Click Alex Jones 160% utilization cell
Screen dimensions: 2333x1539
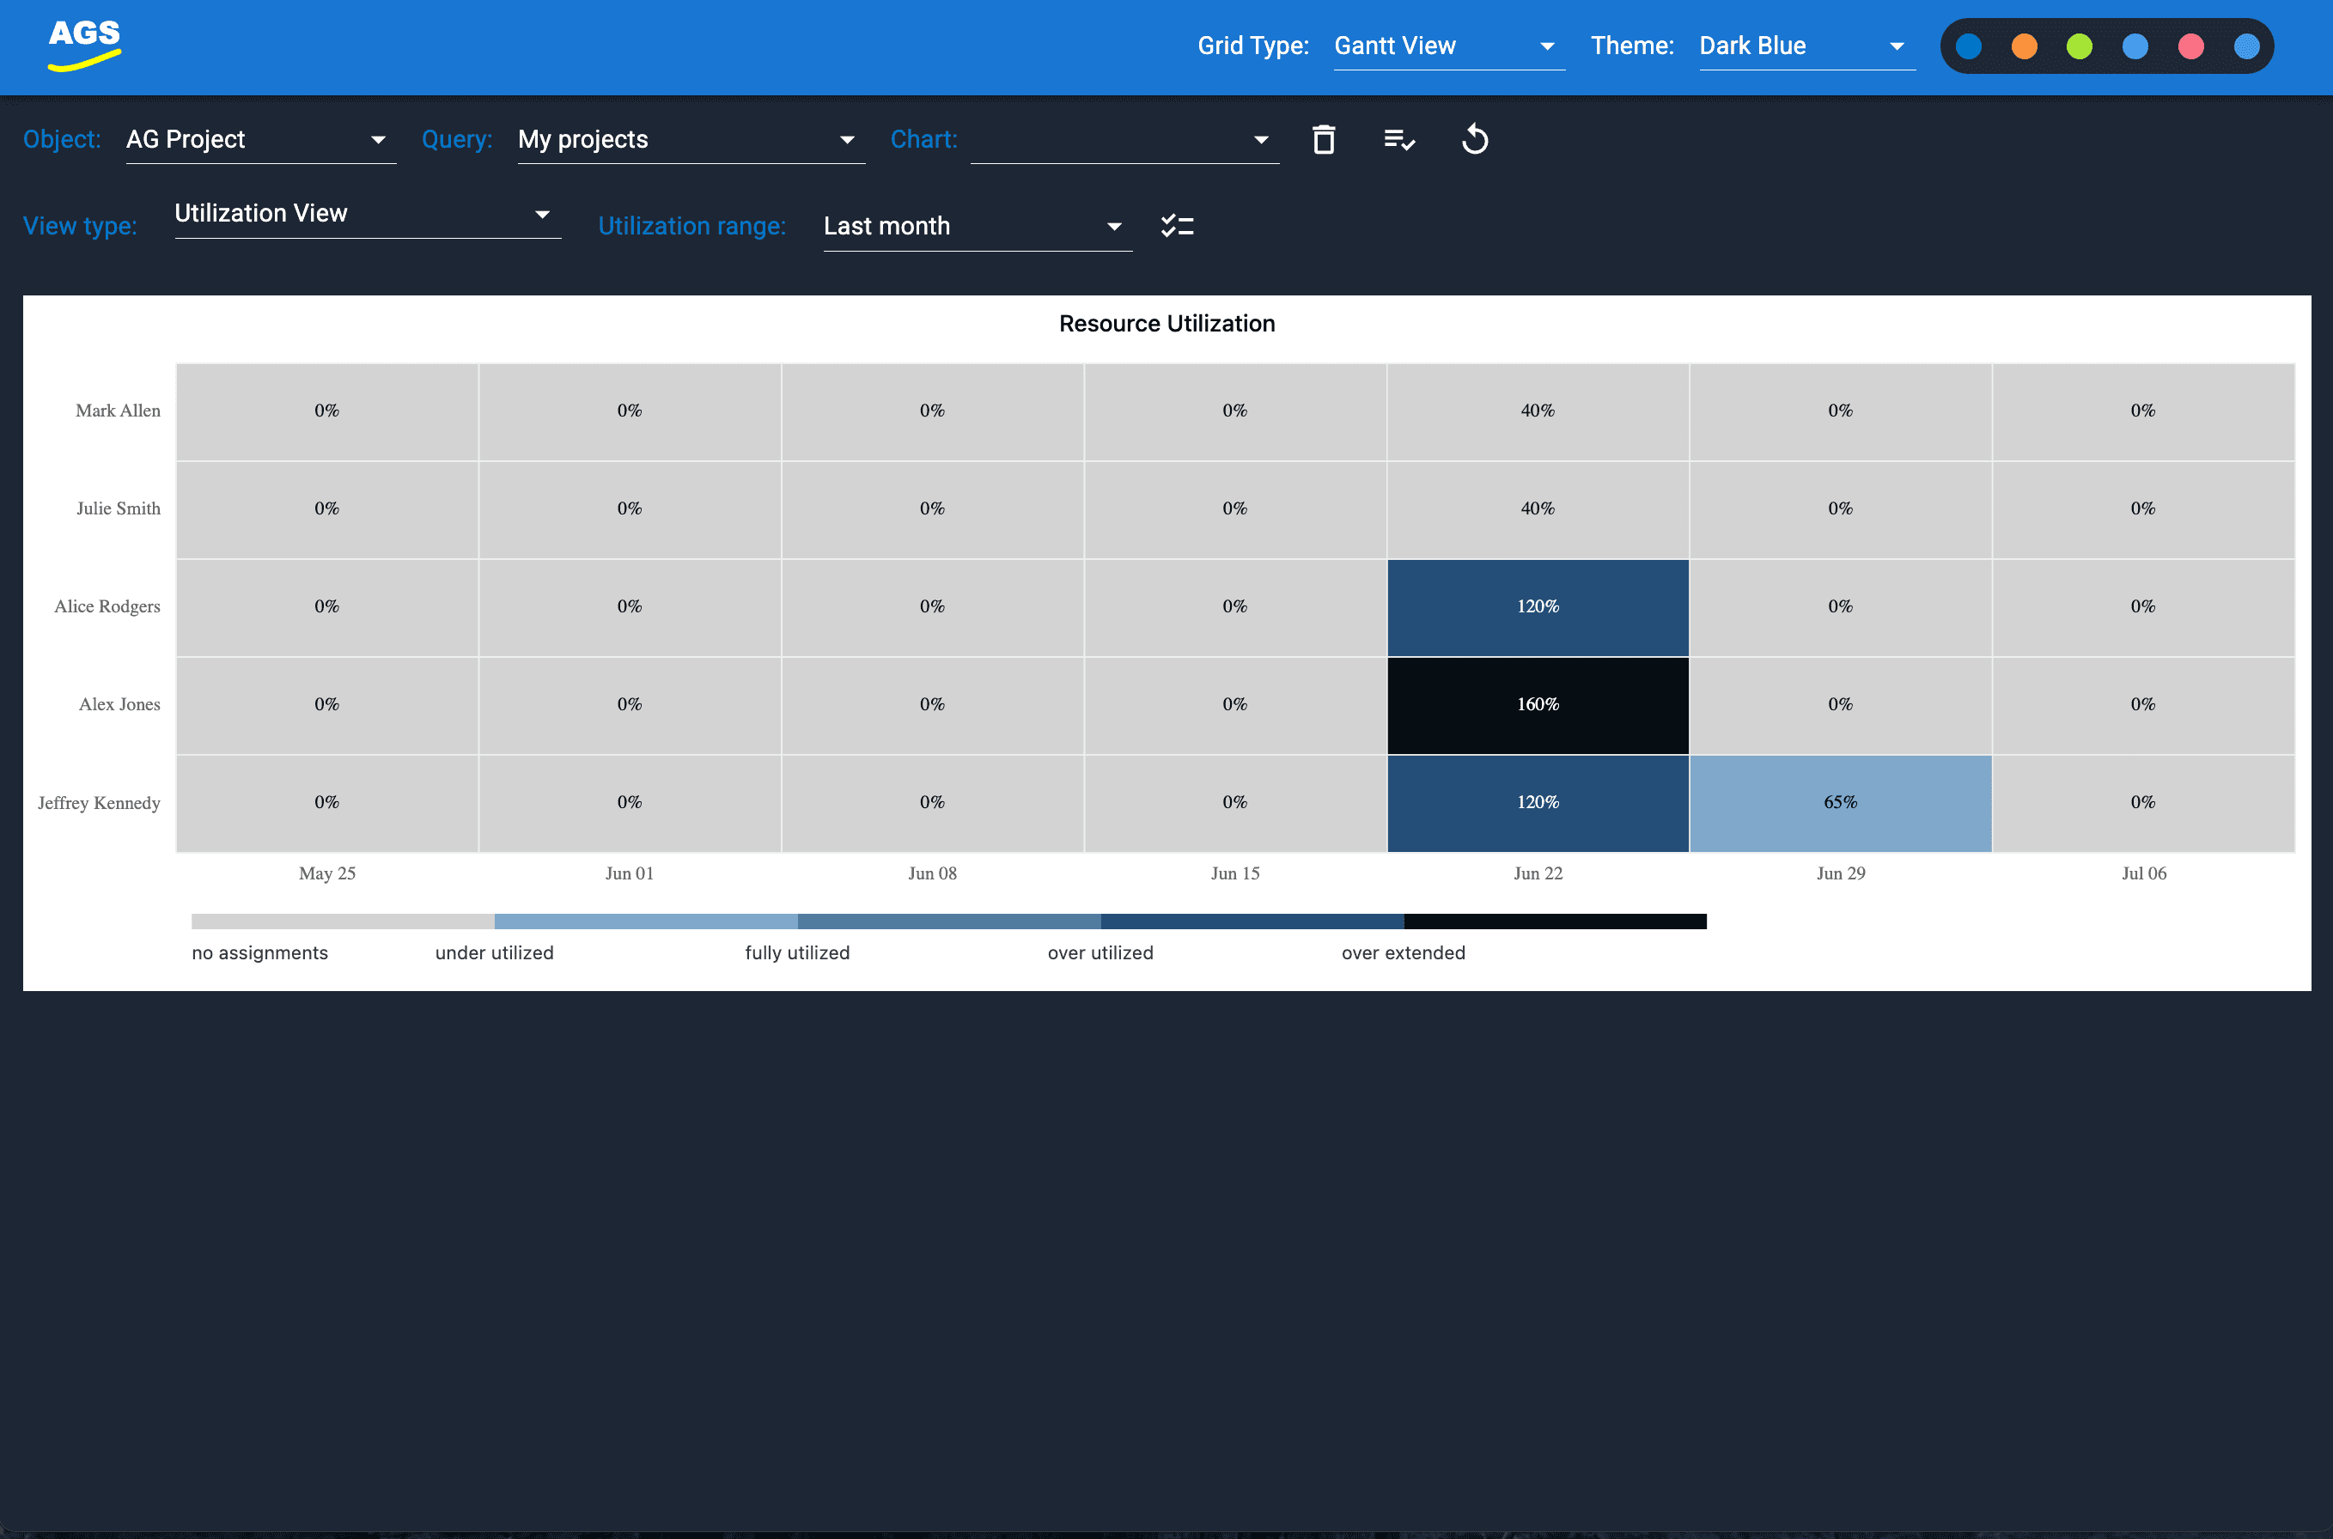[x=1537, y=705]
